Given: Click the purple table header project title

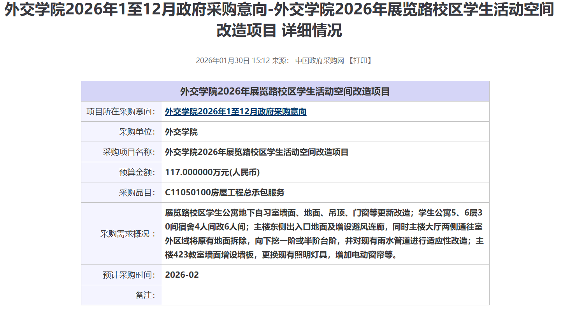Looking at the screenshot, I should tap(285, 91).
